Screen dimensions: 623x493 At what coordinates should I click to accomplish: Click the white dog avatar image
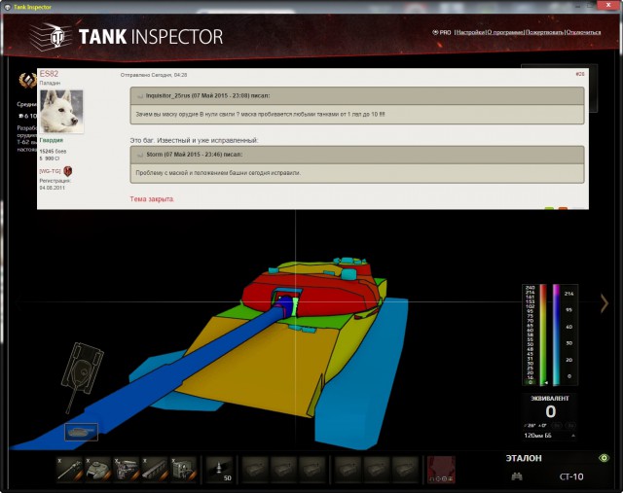click(61, 111)
